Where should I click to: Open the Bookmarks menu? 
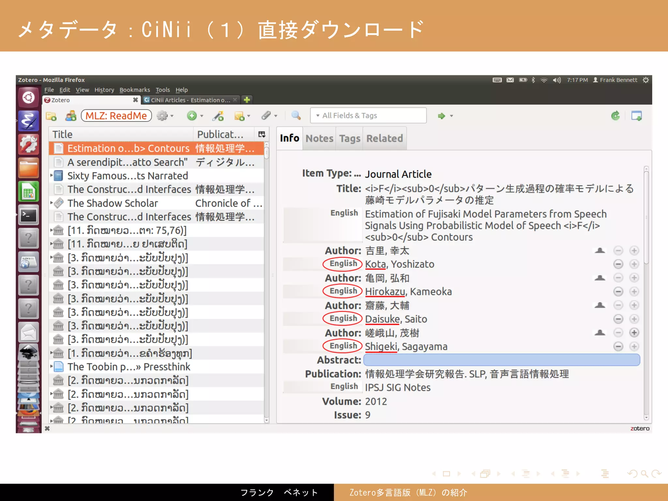coord(135,90)
